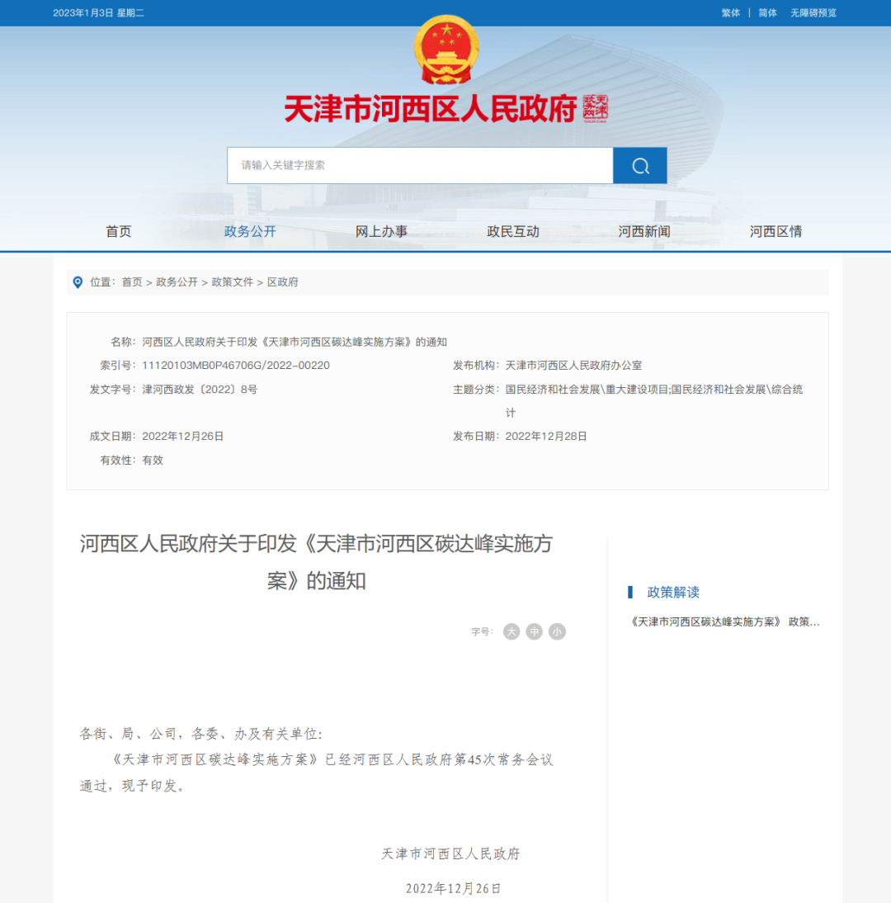Open the 首页 navigation tab
Image resolution: width=891 pixels, height=903 pixels.
tap(118, 231)
